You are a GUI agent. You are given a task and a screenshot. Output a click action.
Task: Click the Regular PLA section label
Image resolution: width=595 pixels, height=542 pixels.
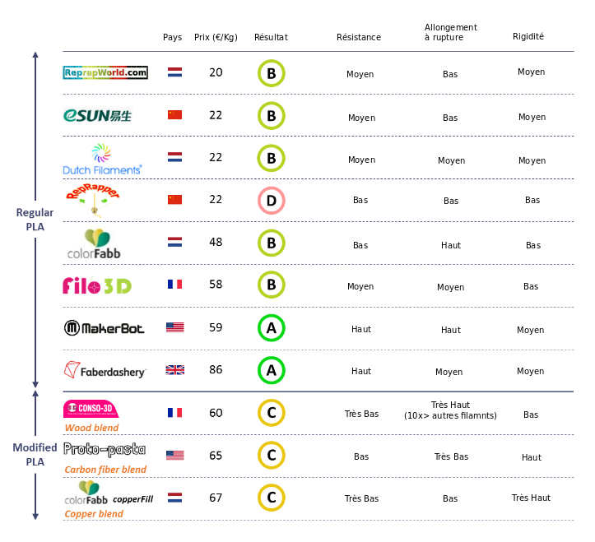pos(35,220)
